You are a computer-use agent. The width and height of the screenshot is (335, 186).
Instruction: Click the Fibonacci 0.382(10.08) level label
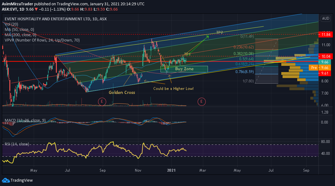tap(244, 54)
